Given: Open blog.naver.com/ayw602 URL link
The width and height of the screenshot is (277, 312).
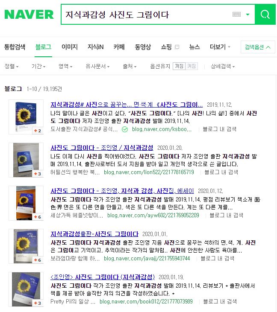Looking at the screenshot, I should click(x=153, y=216).
